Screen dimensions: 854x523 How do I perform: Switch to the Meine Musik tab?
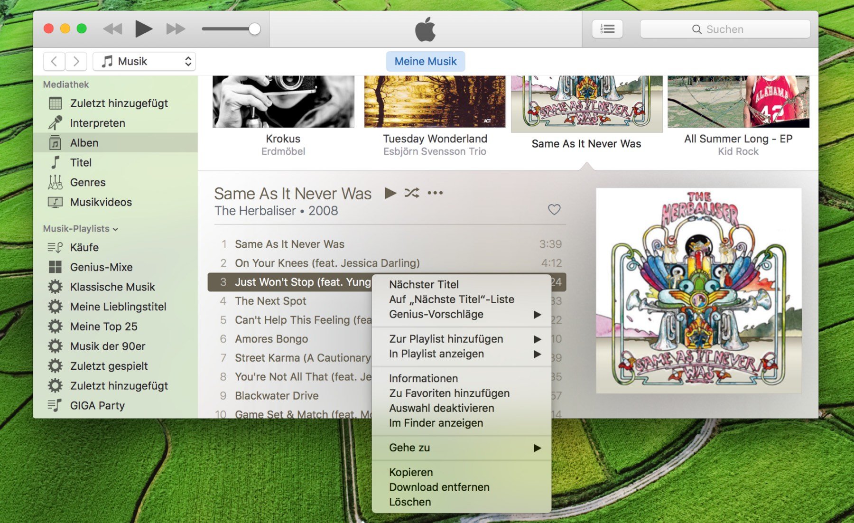(426, 61)
